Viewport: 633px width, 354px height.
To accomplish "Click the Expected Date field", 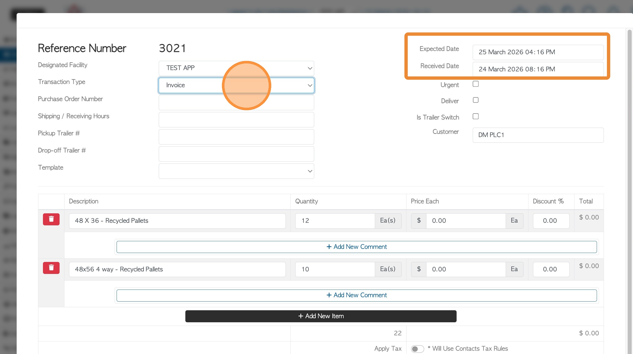I will [538, 52].
